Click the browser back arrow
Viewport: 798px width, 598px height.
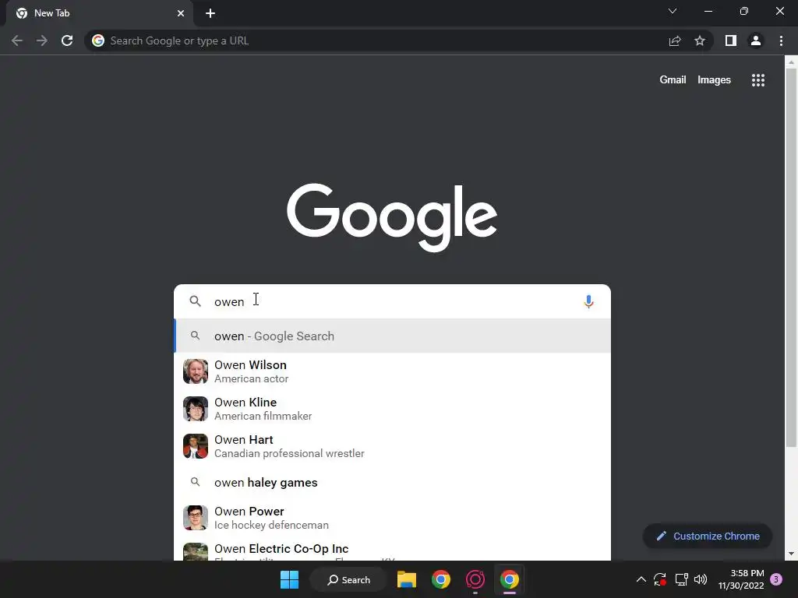pyautogui.click(x=17, y=40)
